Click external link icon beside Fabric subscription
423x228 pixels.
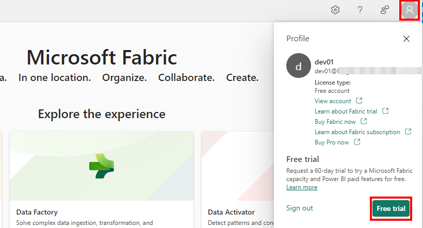[x=408, y=132]
